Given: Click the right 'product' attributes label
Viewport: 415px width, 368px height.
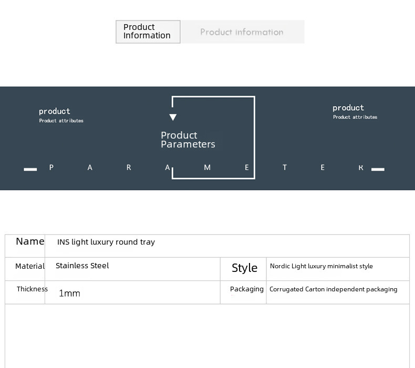Looking at the screenshot, I should (x=348, y=108).
